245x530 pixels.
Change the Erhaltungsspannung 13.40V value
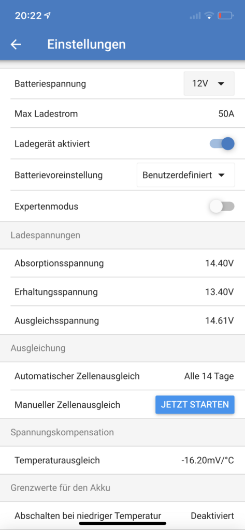click(x=122, y=292)
